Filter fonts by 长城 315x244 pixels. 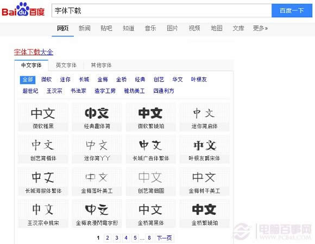84,80
